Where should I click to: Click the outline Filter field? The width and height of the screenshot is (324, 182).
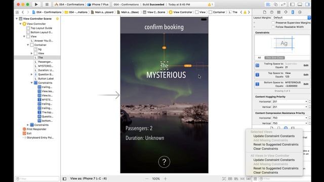[37, 178]
